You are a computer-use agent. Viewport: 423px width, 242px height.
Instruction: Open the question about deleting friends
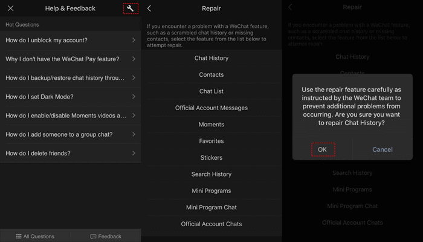tap(70, 153)
